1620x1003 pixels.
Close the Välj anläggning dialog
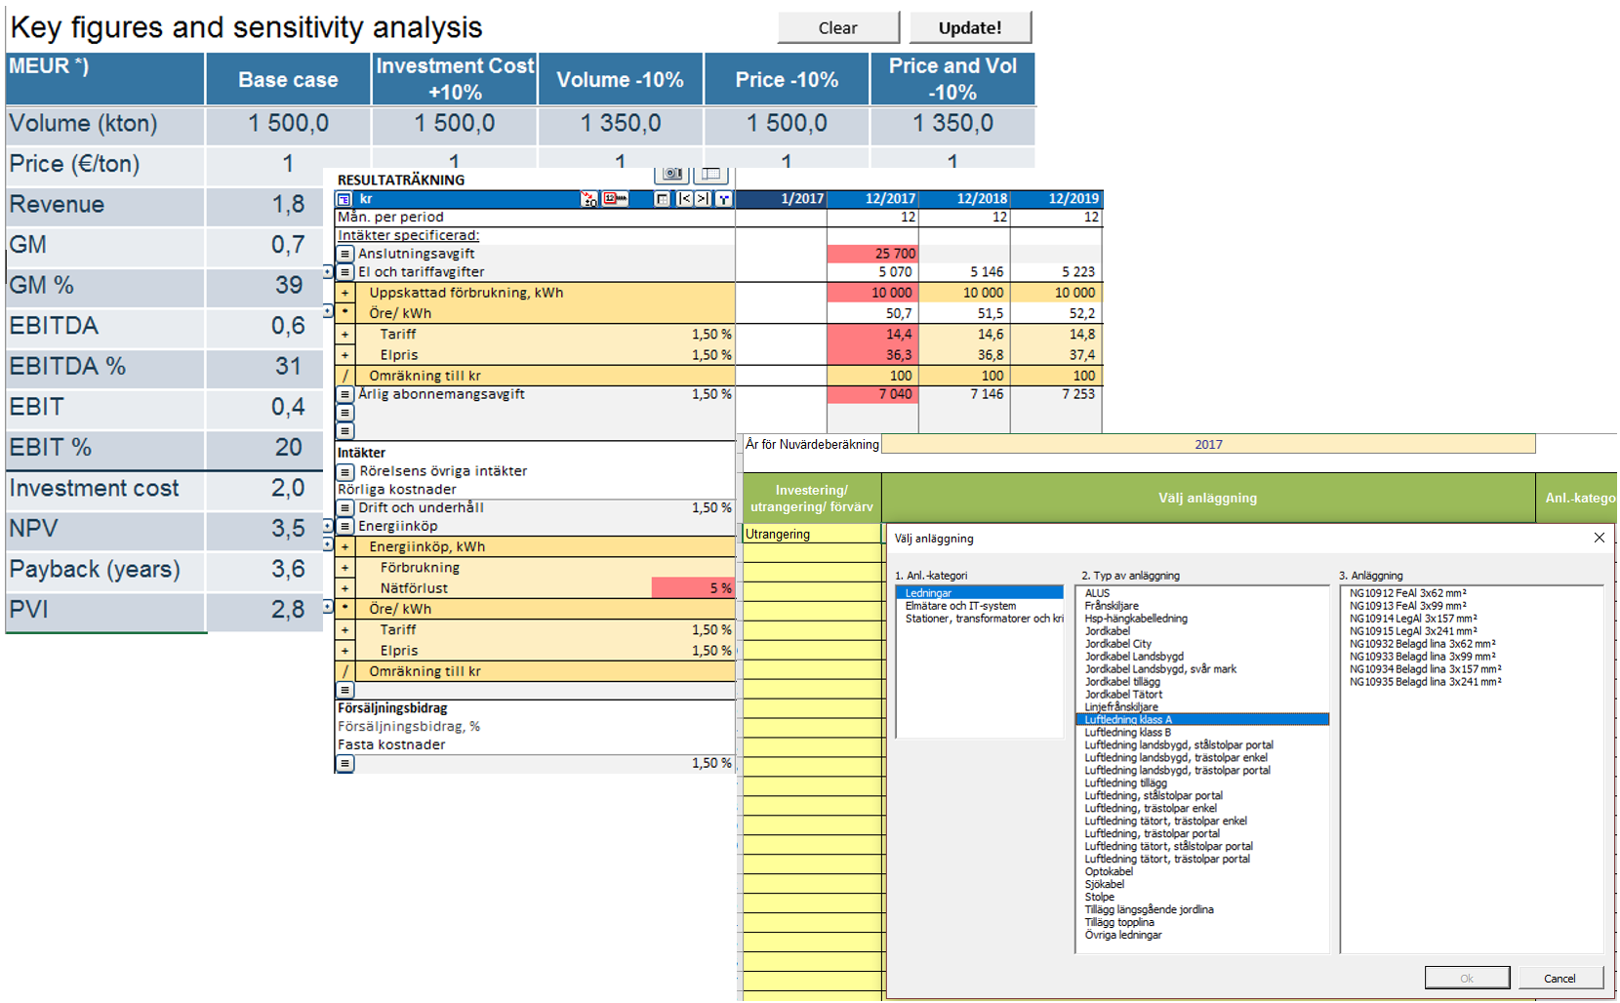(1599, 538)
